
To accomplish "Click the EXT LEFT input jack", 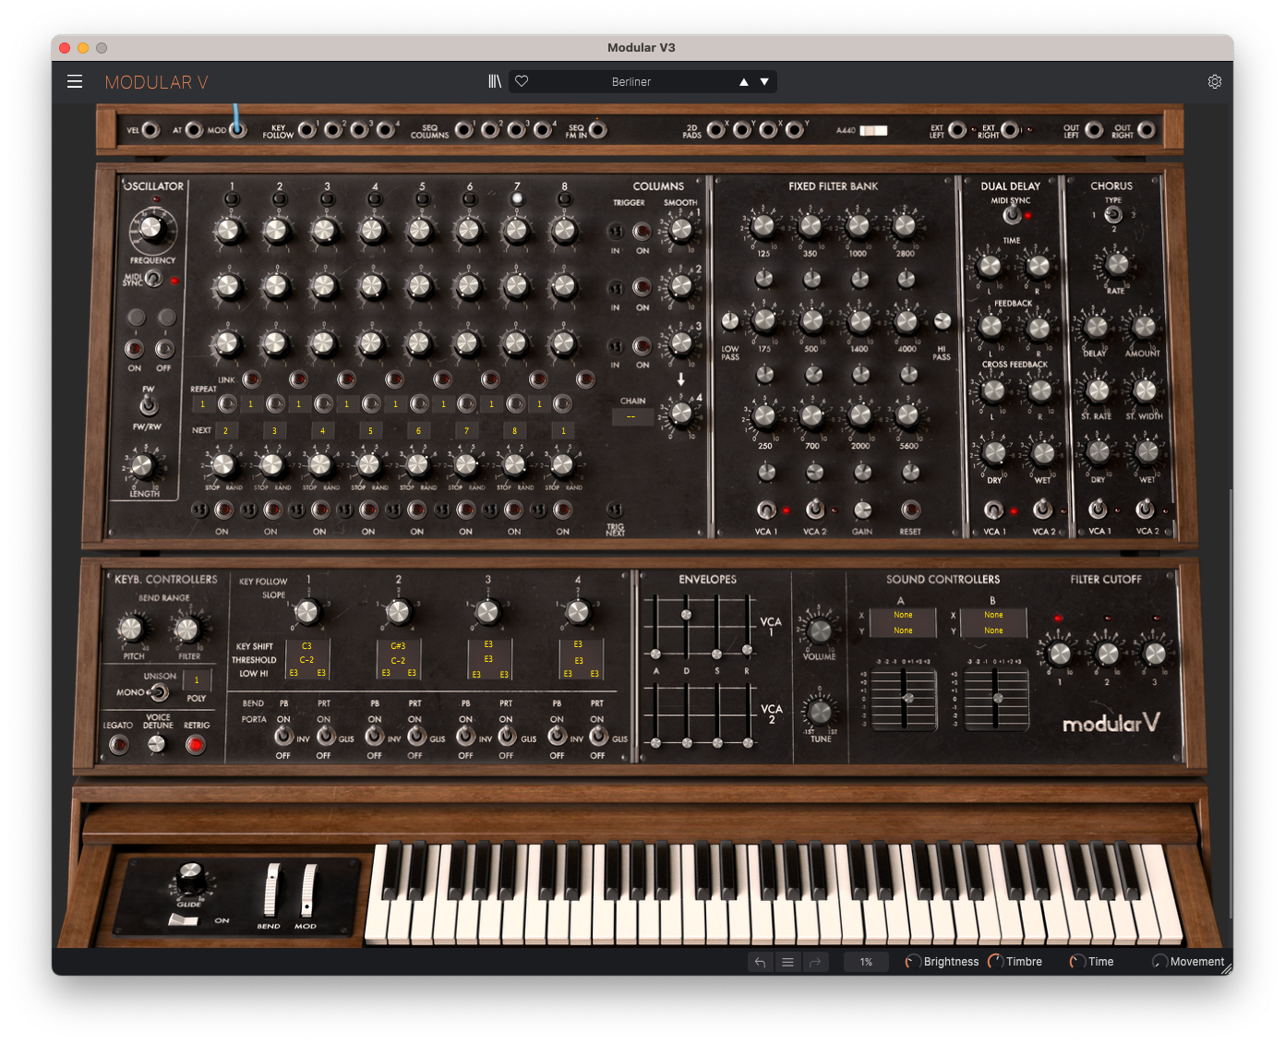I will pos(958,130).
